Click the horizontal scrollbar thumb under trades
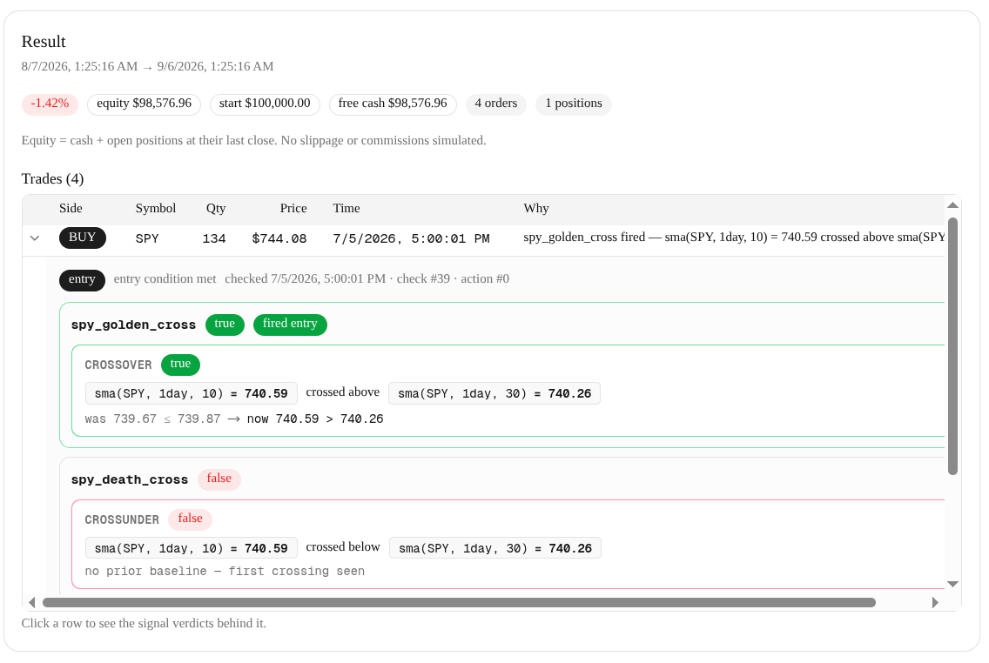Image resolution: width=989 pixels, height=663 pixels. coord(459,602)
